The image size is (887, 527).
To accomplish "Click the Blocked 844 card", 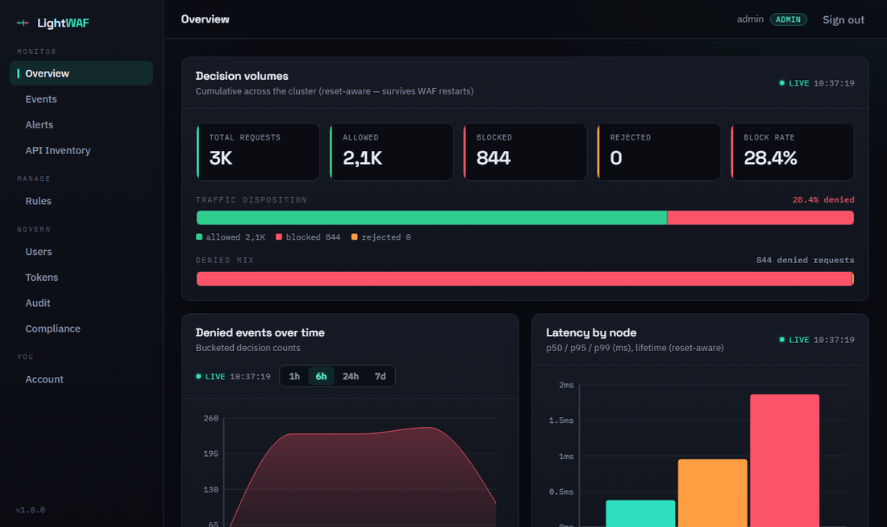I will tap(525, 152).
